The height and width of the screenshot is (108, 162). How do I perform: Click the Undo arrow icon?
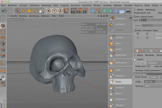pyautogui.click(x=4, y=11)
